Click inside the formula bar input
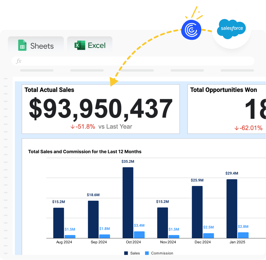The width and height of the screenshot is (266, 260). 137,61
